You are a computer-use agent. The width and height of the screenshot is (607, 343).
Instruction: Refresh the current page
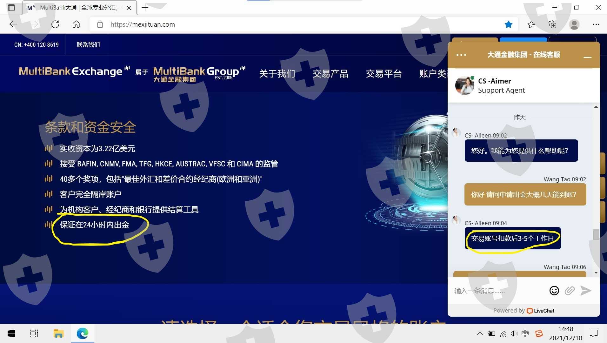(55, 24)
